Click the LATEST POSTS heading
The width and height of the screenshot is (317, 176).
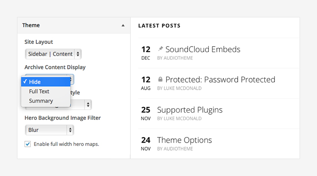pos(159,26)
